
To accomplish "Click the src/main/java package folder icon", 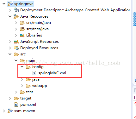I will click(x=22, y=23).
